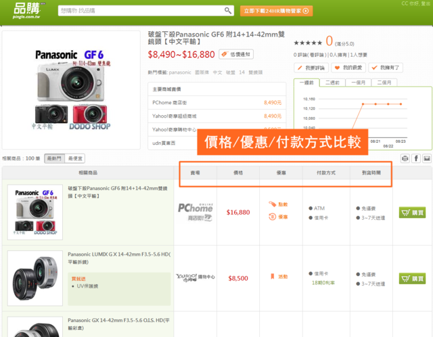Image resolution: width=433 pixels, height=337 pixels.
Task: Add product to my favorites heart button
Action: click(348, 68)
